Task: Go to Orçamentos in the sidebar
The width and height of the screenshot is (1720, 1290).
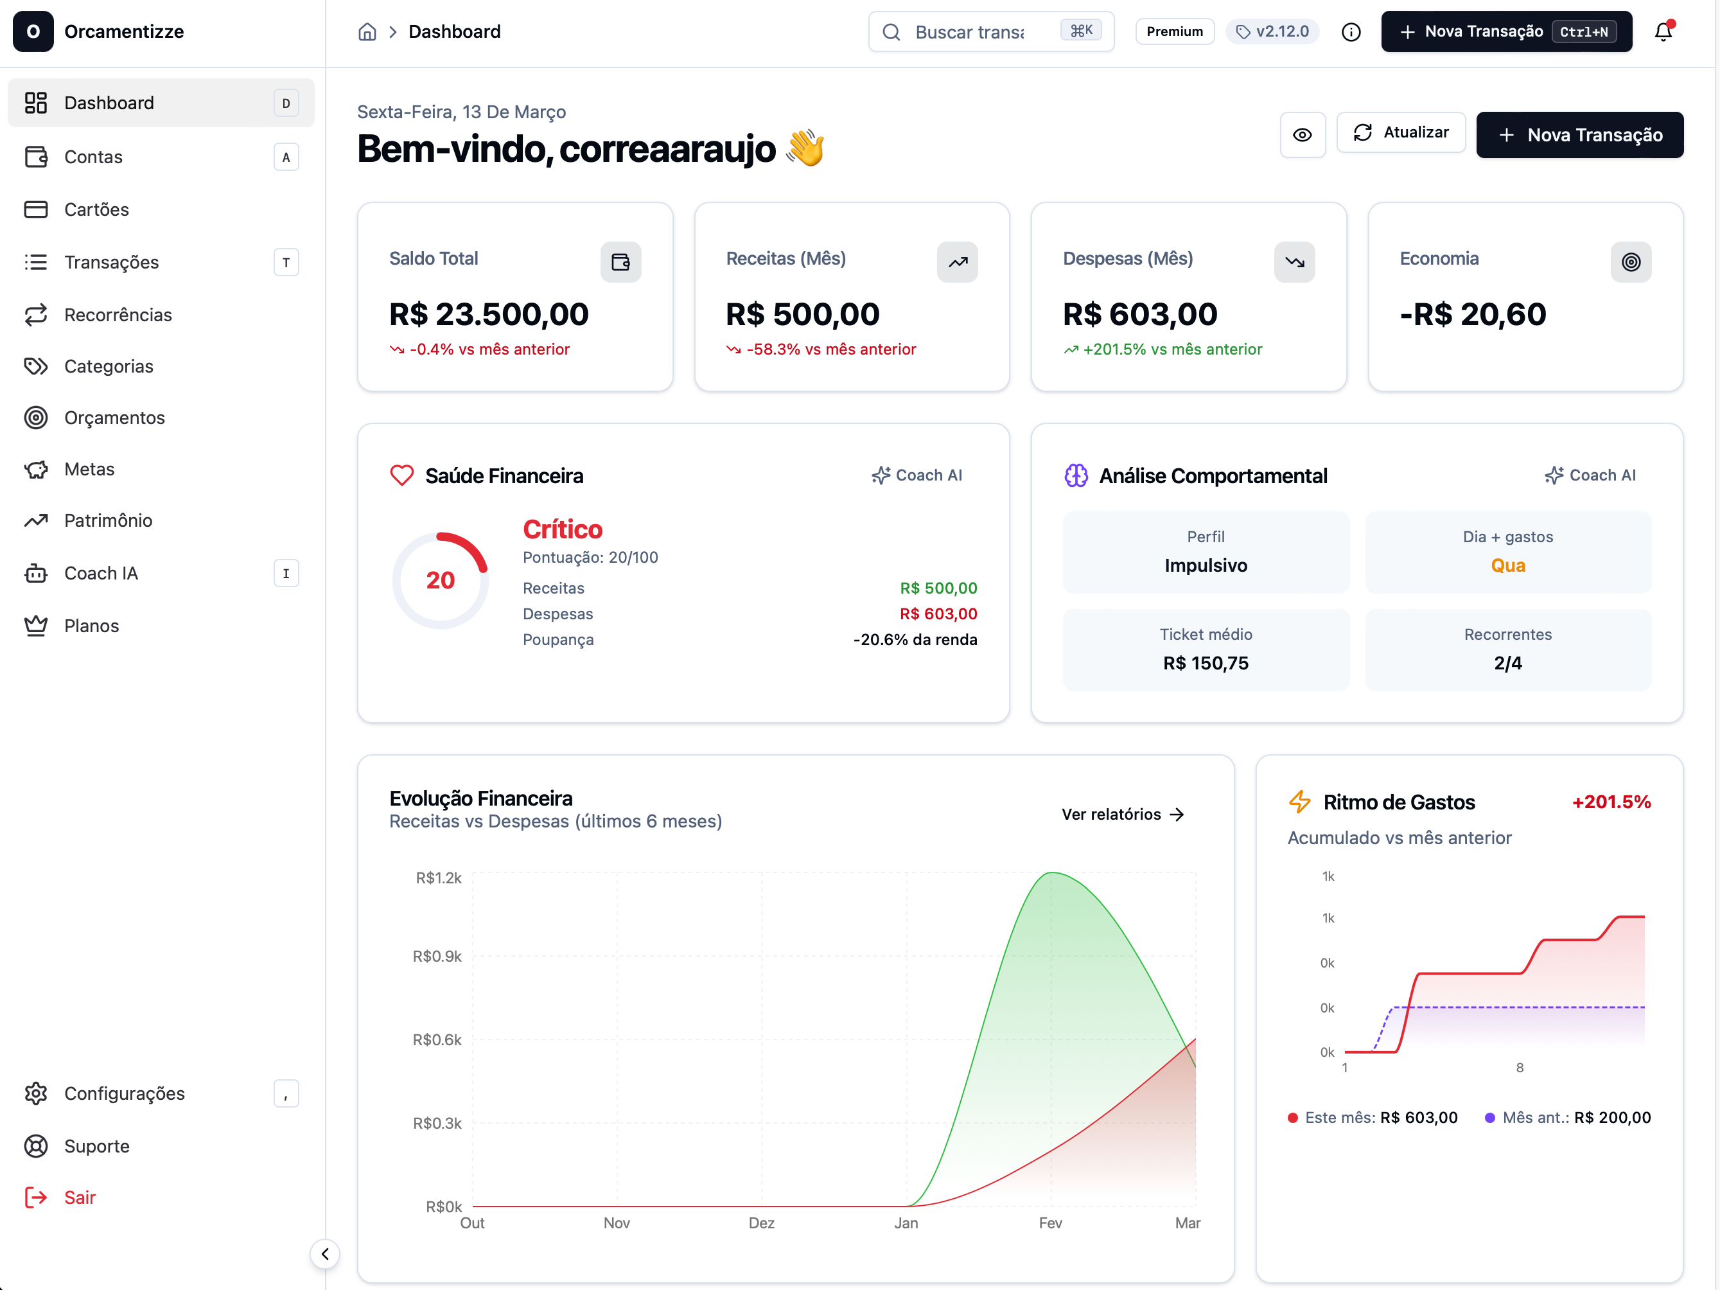Action: point(114,418)
